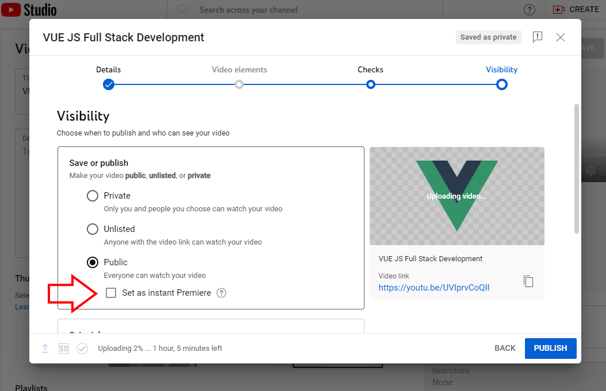
Task: Copy the video link icon
Action: click(528, 281)
